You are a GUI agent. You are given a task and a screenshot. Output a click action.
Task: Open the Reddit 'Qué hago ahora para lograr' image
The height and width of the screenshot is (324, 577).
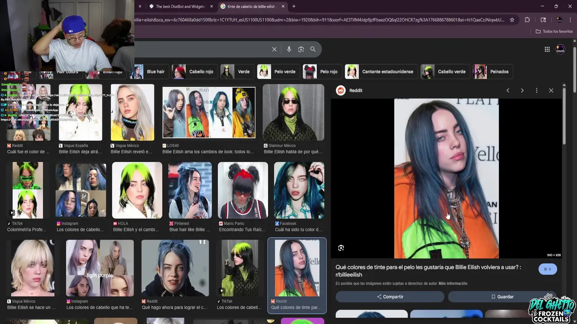[175, 268]
